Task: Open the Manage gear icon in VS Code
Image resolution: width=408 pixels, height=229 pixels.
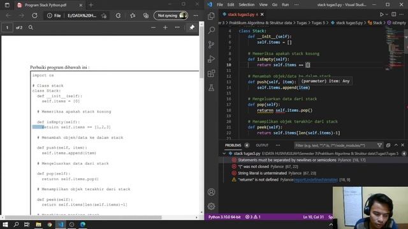Action: point(211,206)
